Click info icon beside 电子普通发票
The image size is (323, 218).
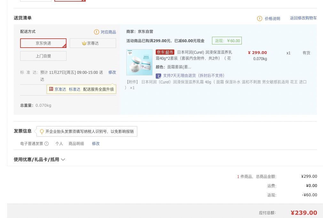point(47,144)
